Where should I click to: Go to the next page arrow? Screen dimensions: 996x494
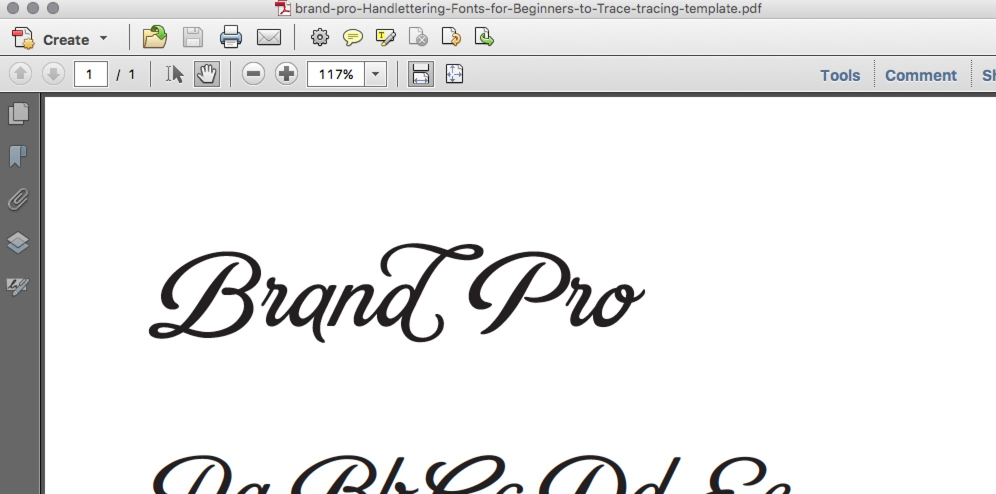click(x=53, y=74)
